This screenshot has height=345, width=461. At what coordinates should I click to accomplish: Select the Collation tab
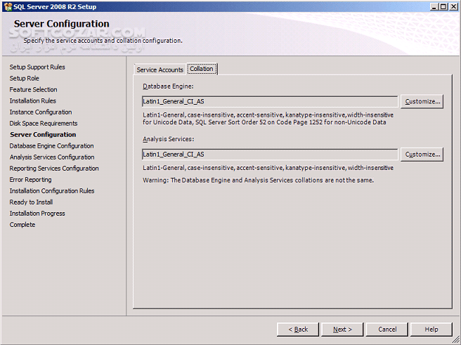coord(202,69)
